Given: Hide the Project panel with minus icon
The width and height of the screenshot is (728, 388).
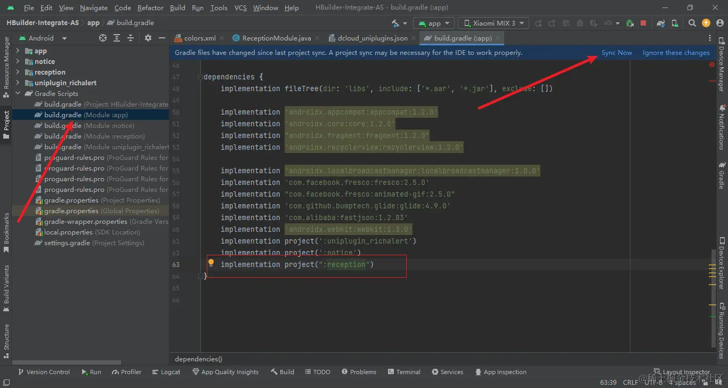Looking at the screenshot, I should (161, 38).
